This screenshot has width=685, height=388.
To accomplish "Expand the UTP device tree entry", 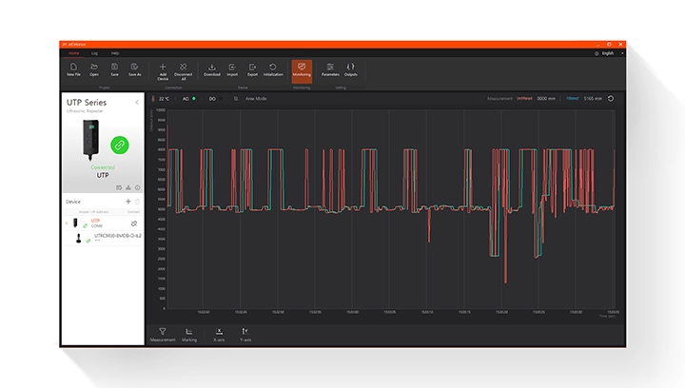I will (x=67, y=223).
